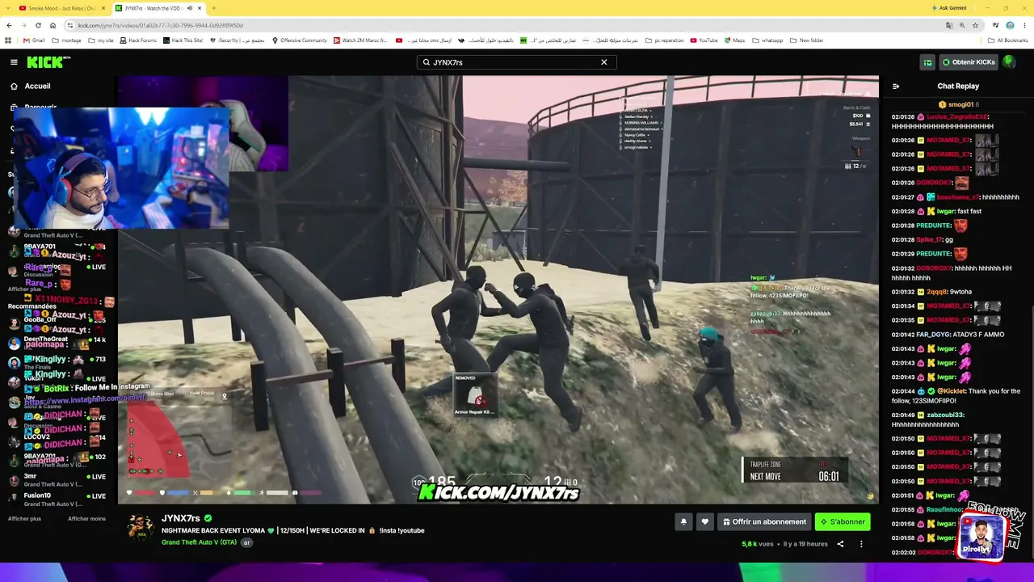The height and width of the screenshot is (582, 1034).
Task: Open Watch 2M Maroc bookmark
Action: pyautogui.click(x=360, y=40)
